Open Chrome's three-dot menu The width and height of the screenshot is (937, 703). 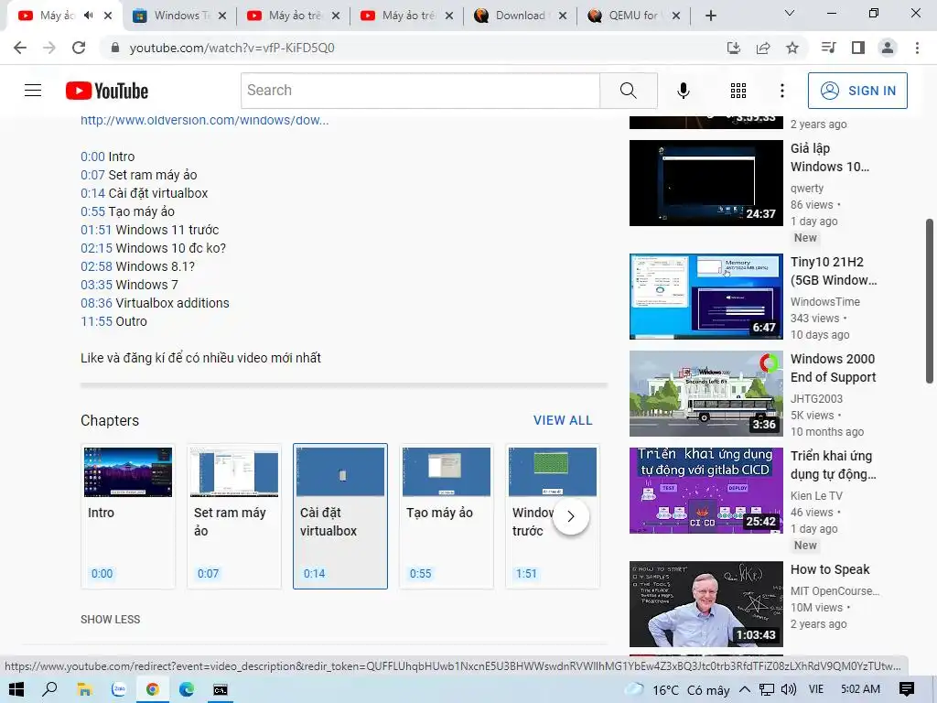point(917,48)
